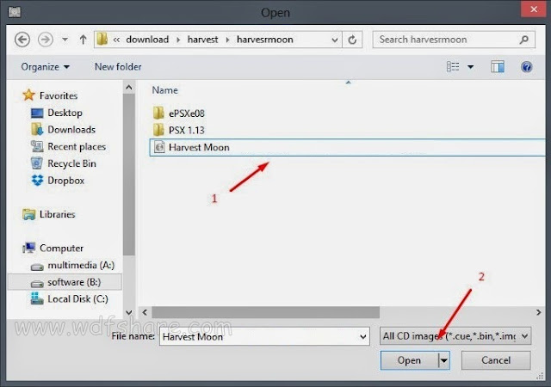Click the address bar folder icon
Viewport: 551px width, 387px height.
[x=102, y=40]
